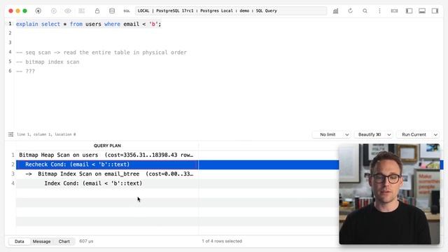Click the query settings icon near status line
This screenshot has width=448, height=252.
(x=11, y=134)
